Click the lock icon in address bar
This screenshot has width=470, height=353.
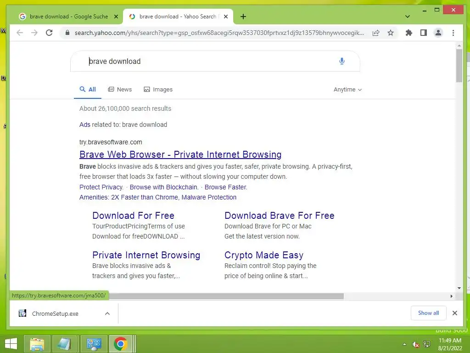pyautogui.click(x=67, y=33)
